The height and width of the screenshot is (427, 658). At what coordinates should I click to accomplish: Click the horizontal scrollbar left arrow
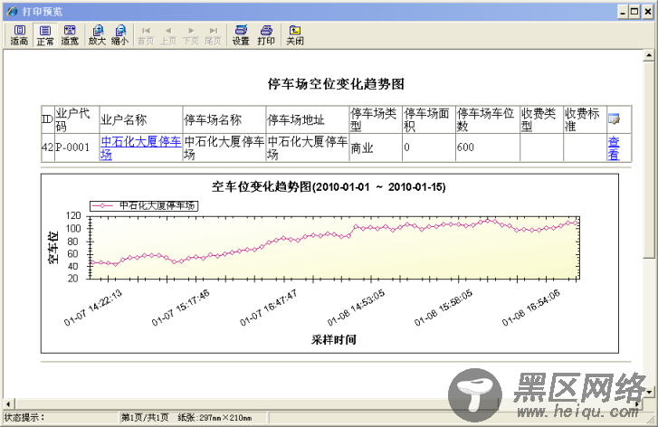pyautogui.click(x=9, y=403)
